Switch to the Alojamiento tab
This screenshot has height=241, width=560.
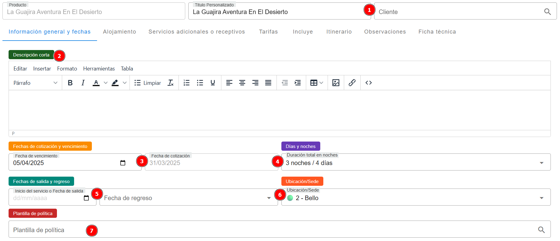[119, 32]
